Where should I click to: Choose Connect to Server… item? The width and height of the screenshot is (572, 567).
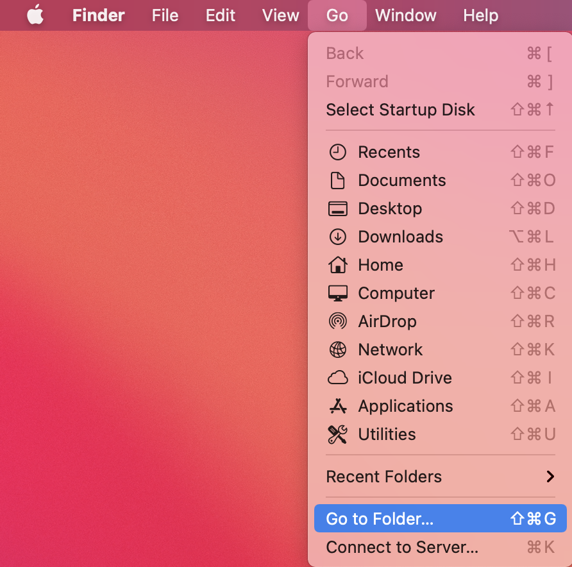[x=441, y=547]
